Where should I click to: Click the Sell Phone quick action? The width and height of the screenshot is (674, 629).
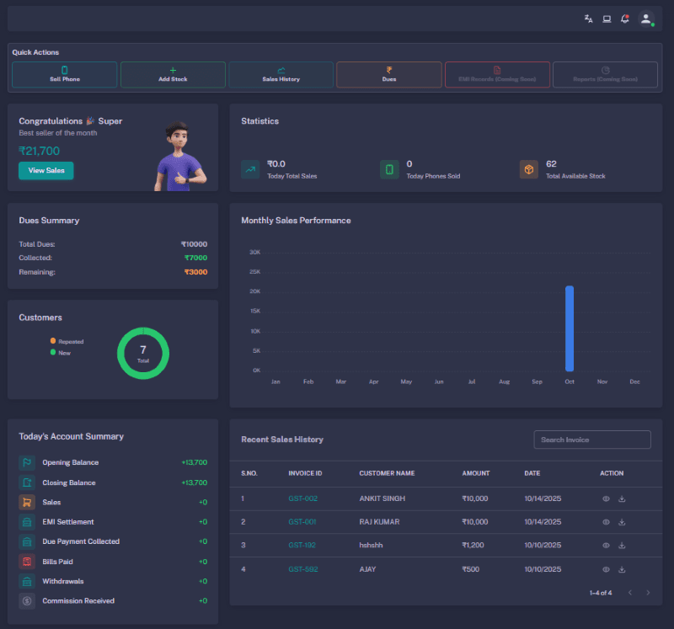pyautogui.click(x=65, y=74)
